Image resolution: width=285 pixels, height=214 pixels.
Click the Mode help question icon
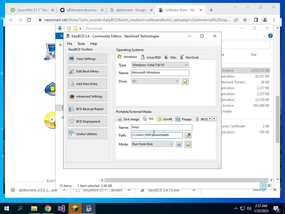(x=179, y=145)
